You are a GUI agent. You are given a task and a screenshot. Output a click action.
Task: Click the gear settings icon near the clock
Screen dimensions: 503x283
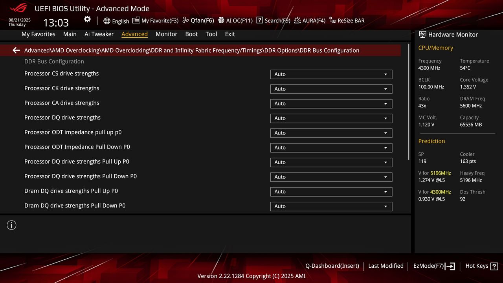tap(87, 19)
